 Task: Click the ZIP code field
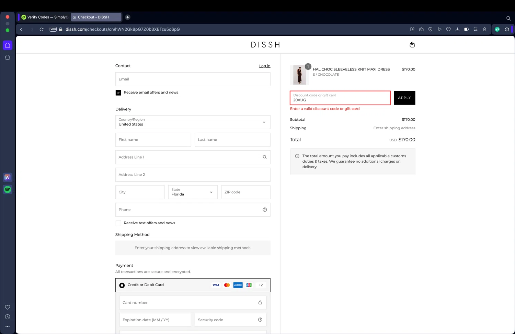(246, 192)
